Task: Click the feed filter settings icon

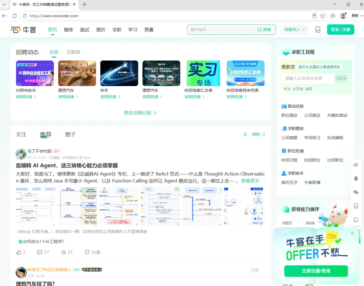Action: pos(245,134)
